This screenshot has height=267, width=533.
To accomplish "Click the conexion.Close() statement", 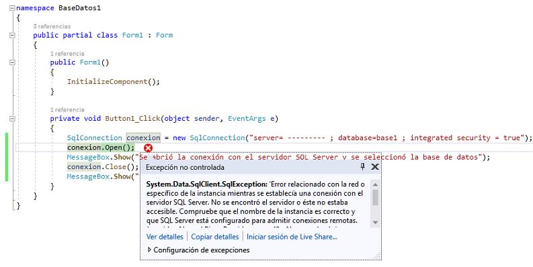I will 103,167.
